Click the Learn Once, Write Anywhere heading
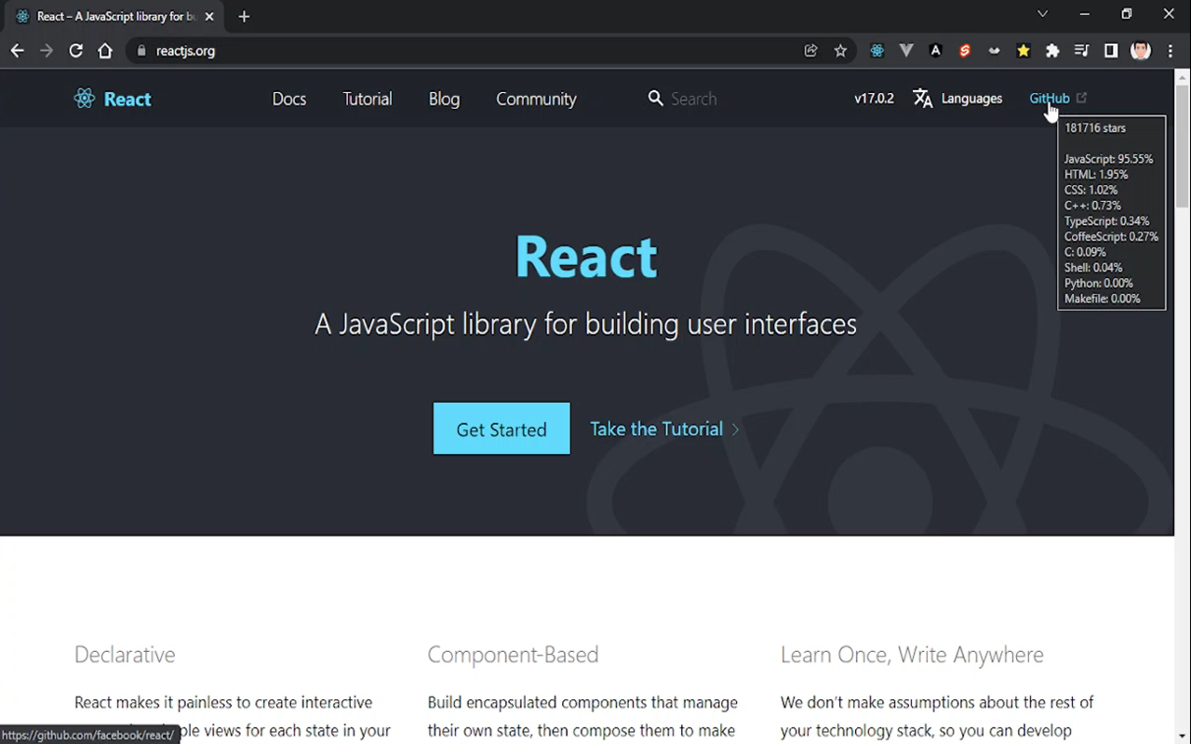 point(912,655)
